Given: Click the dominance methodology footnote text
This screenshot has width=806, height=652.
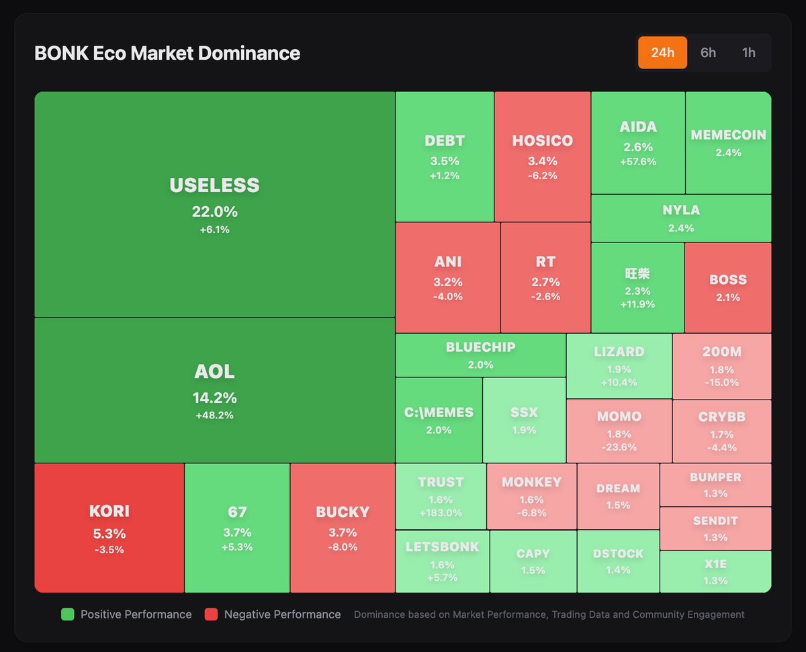Looking at the screenshot, I should point(549,614).
